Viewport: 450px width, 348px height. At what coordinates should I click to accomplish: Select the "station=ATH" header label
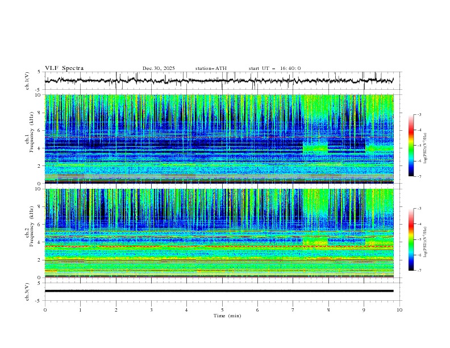[211, 68]
